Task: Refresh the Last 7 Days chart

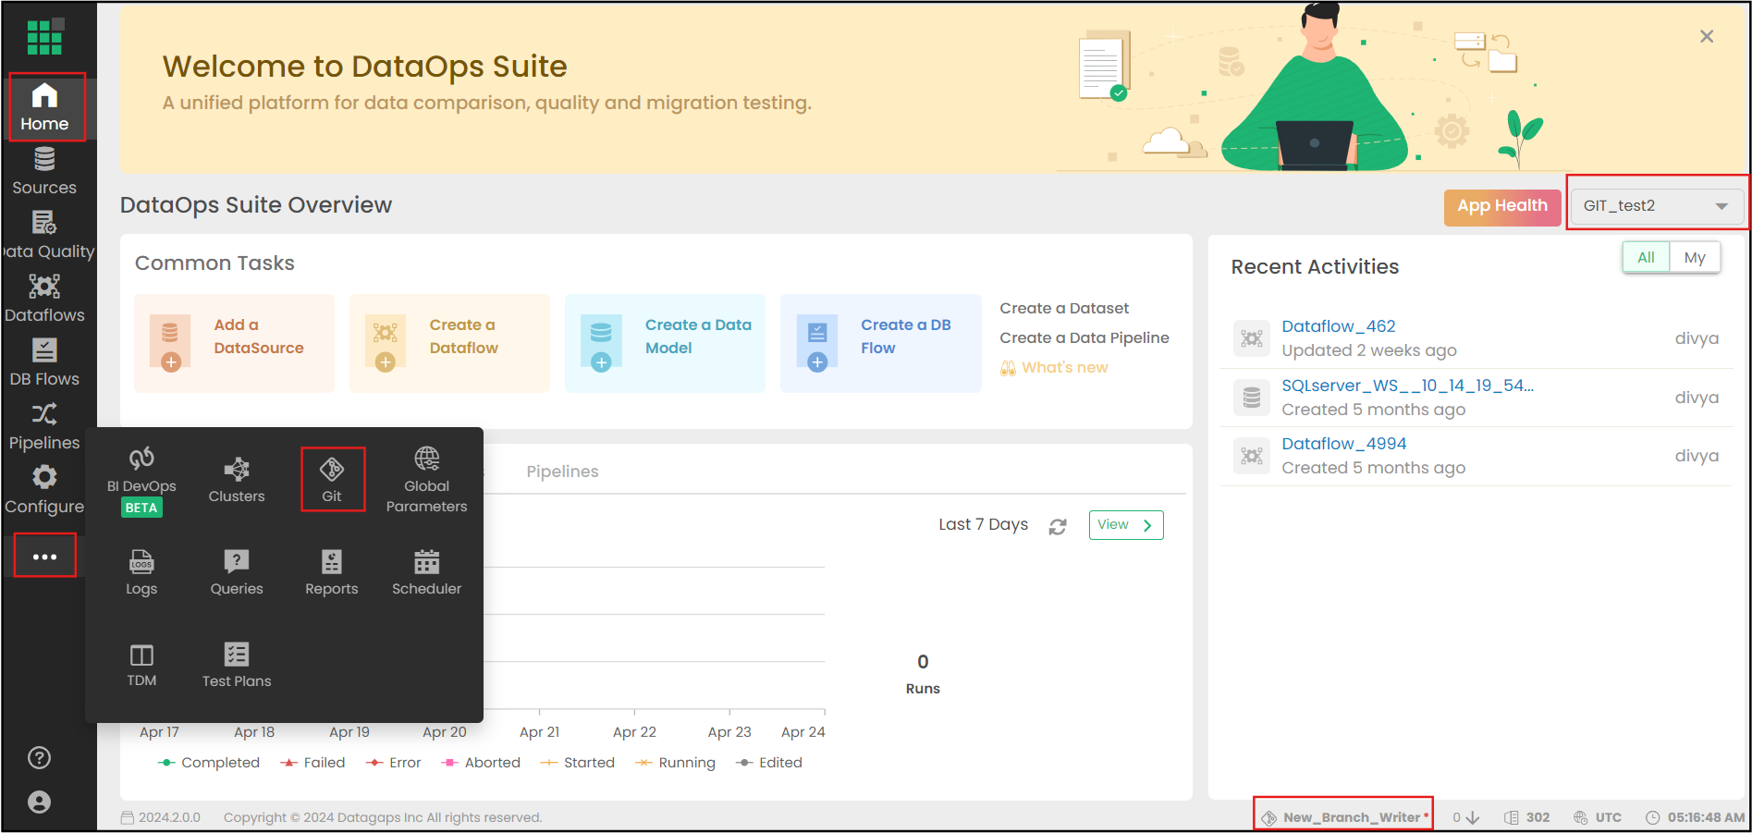Action: click(x=1058, y=526)
